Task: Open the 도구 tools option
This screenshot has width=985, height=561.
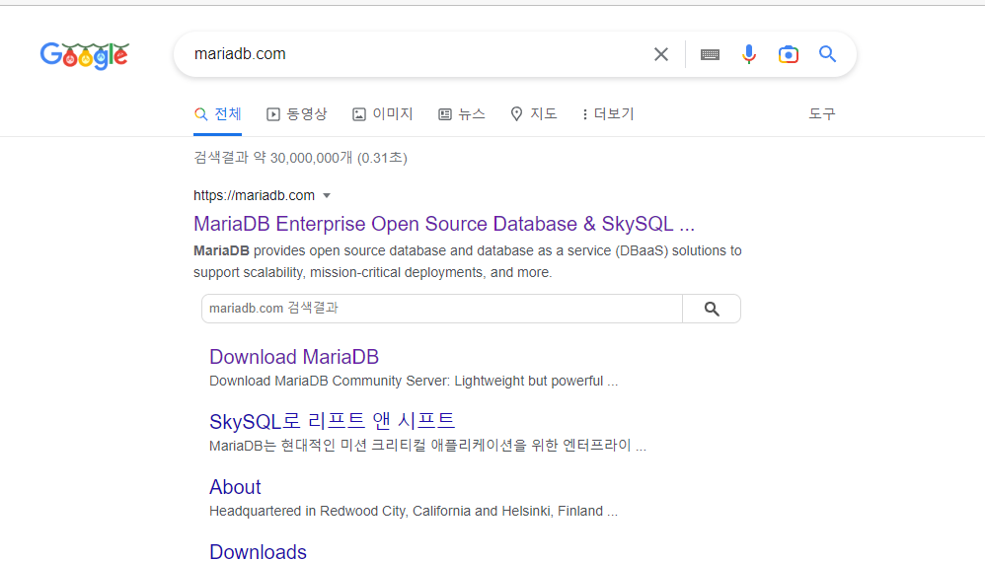Action: click(x=822, y=114)
